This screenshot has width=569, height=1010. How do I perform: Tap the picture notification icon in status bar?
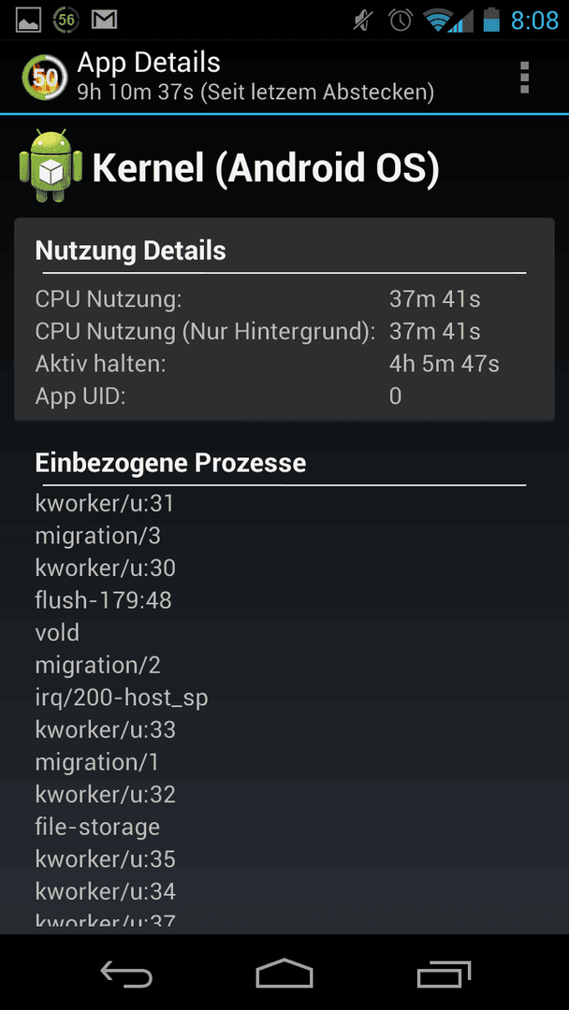(28, 21)
